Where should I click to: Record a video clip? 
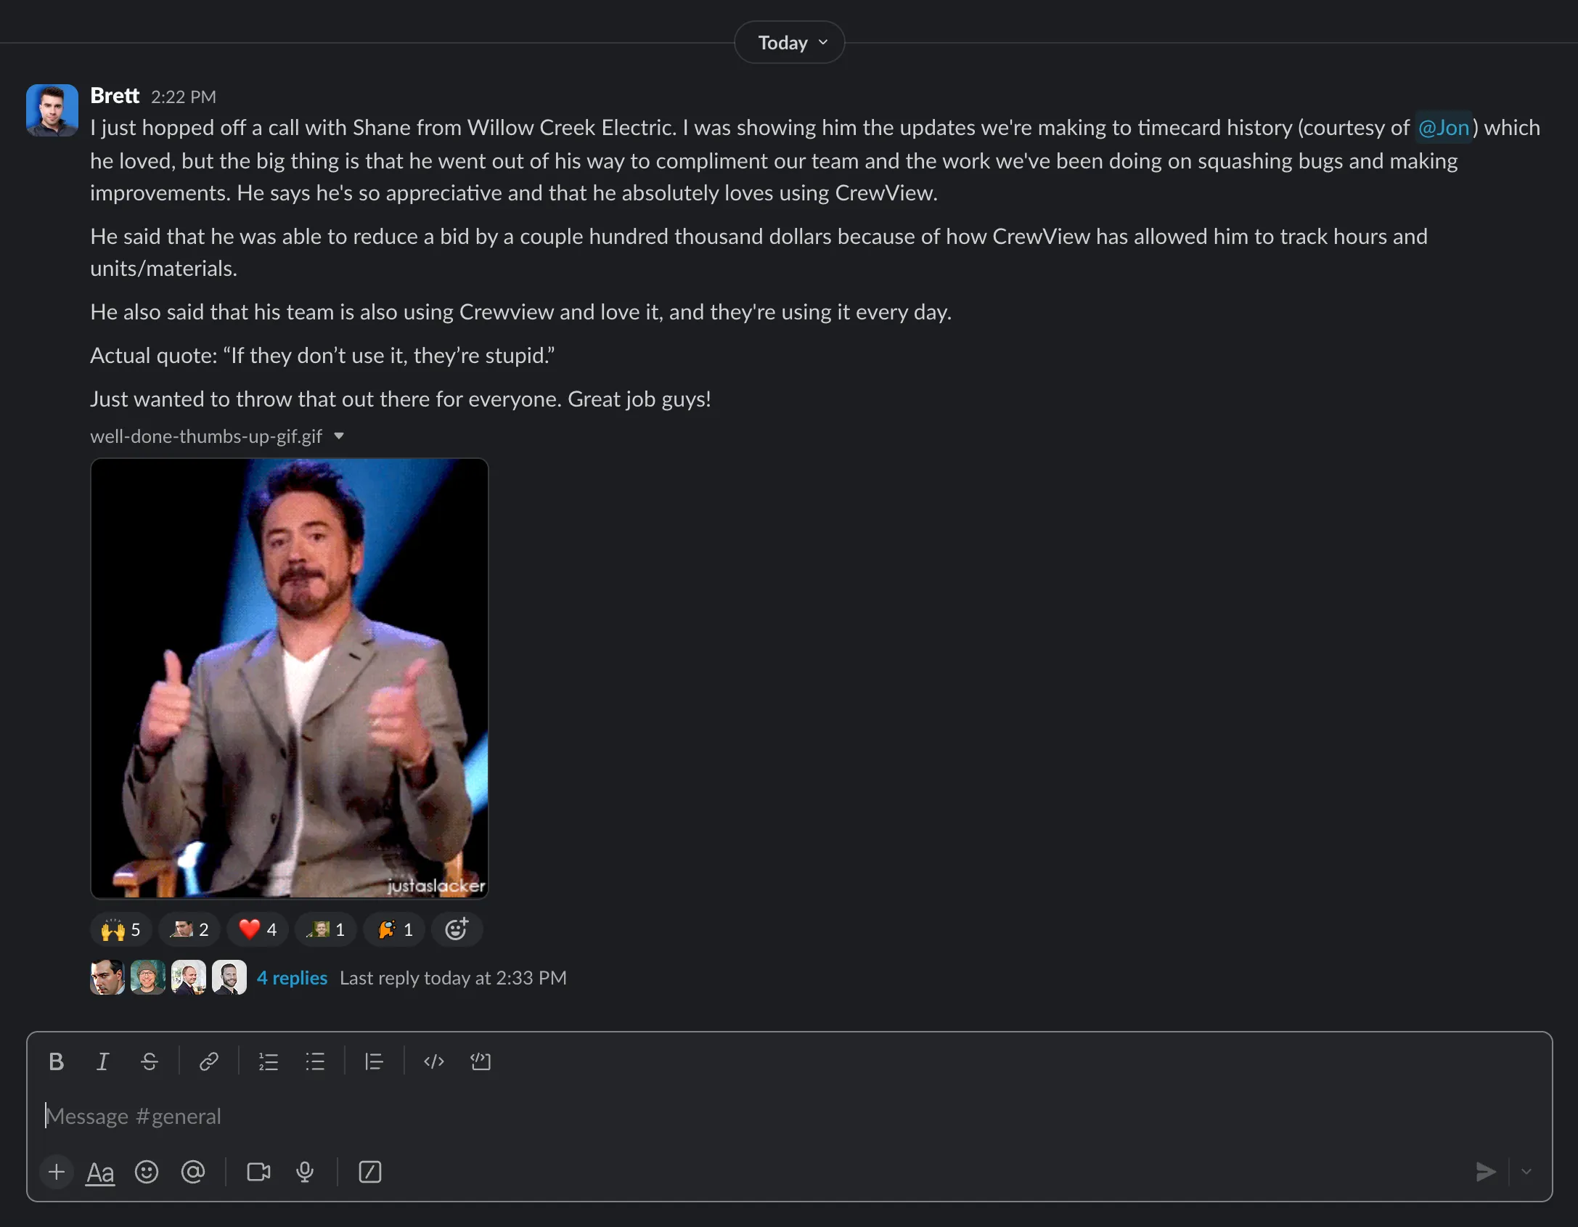[258, 1172]
